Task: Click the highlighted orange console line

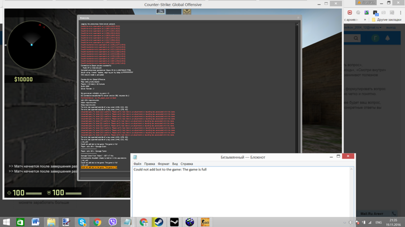Action: (x=99, y=167)
